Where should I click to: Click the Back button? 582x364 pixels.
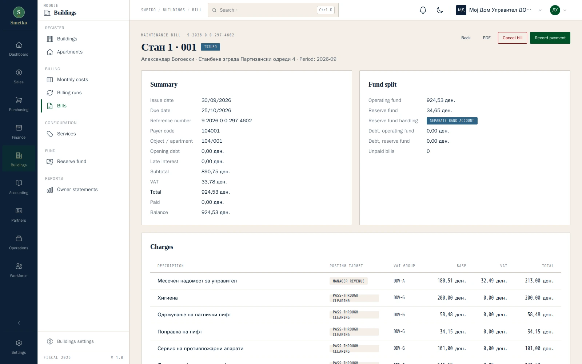tap(466, 38)
